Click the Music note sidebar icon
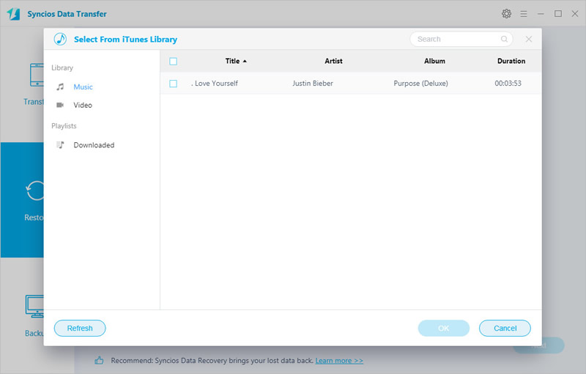Screen dimensions: 586x374 pos(60,87)
